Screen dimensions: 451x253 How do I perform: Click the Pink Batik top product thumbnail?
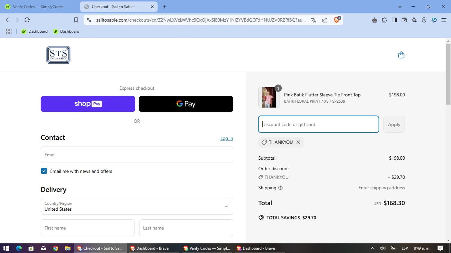pos(269,98)
